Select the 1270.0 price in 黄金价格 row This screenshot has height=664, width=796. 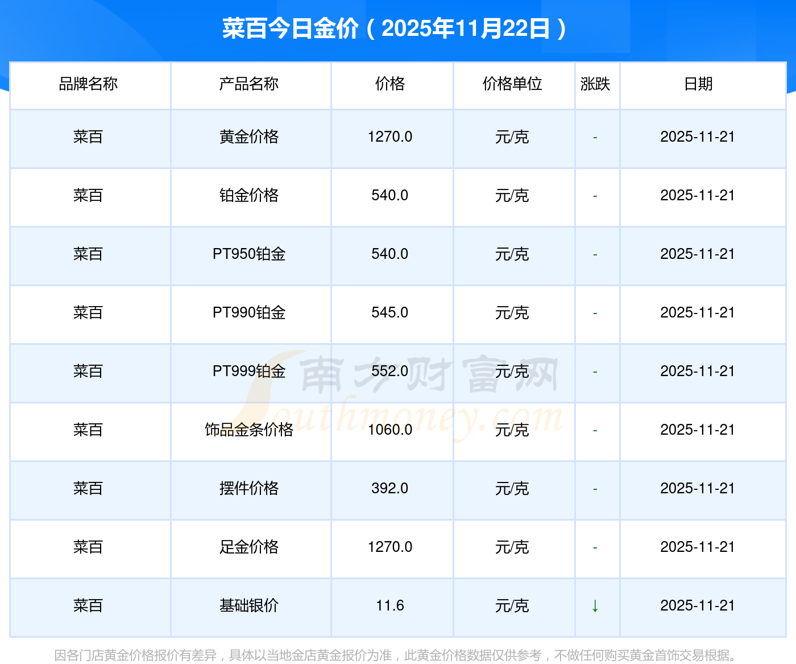[x=390, y=137]
